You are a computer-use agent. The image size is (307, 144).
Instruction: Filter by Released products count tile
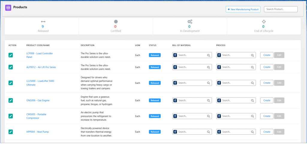(43, 26)
